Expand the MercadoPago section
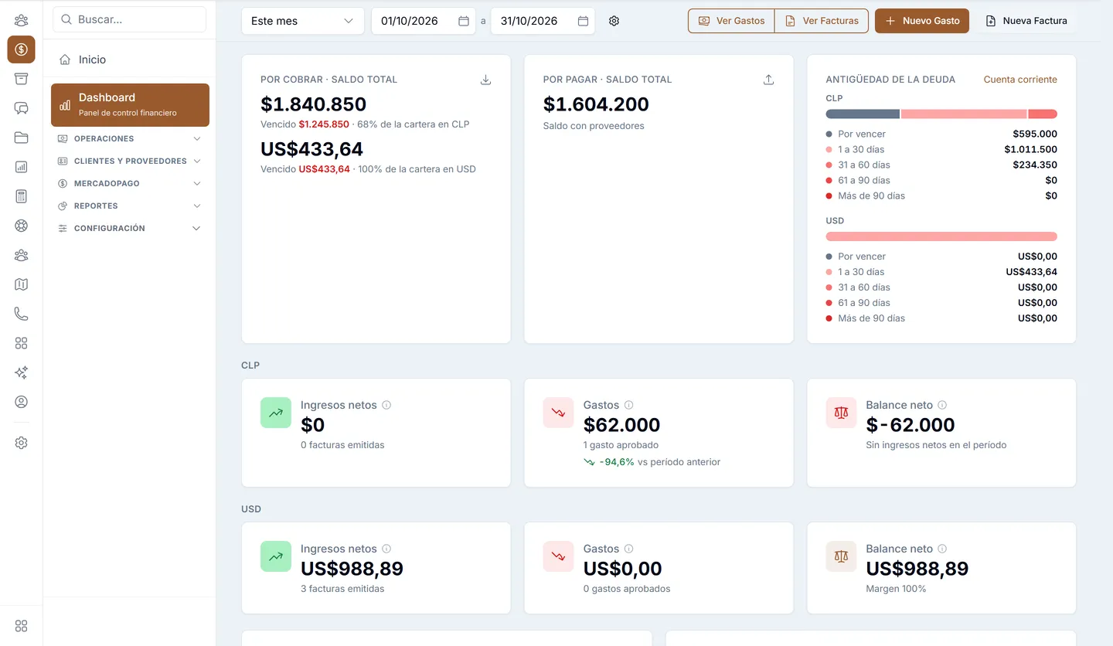Image resolution: width=1113 pixels, height=646 pixels. coord(130,184)
